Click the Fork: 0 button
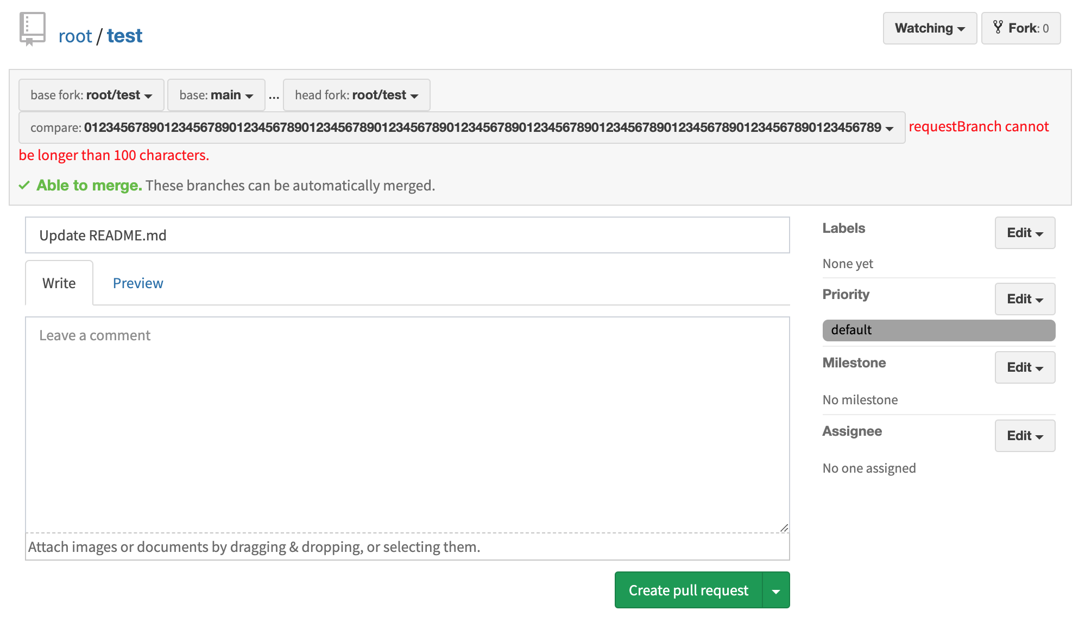 coord(1021,28)
